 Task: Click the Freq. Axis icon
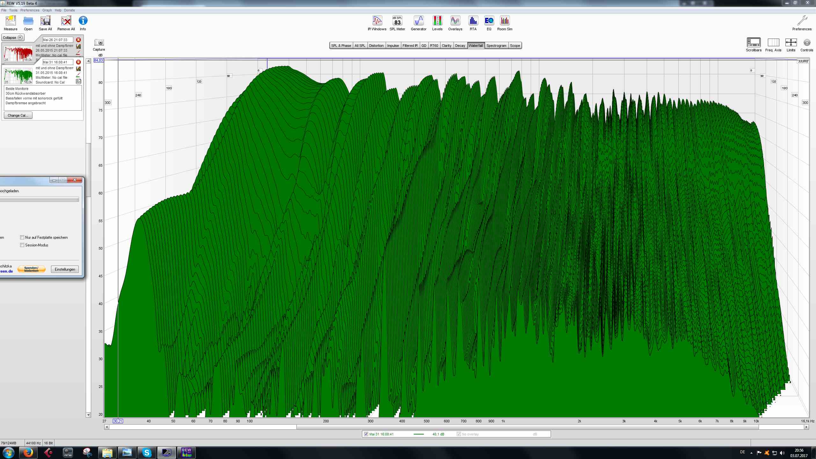[x=773, y=42]
